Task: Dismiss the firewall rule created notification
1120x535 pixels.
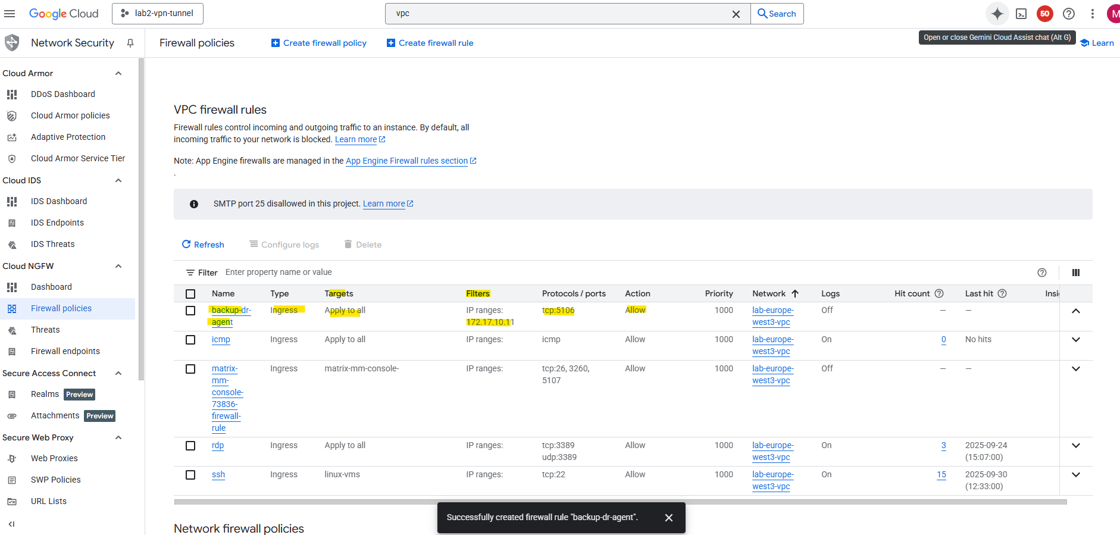Action: [669, 518]
